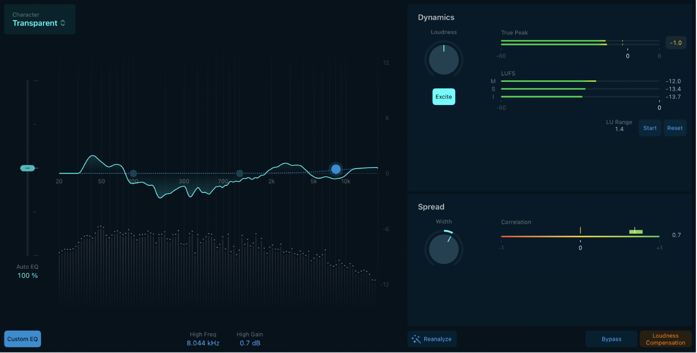Screen dimensions: 697x353
Task: Select the highlighted EQ node near 10 kHz
Action: click(336, 169)
